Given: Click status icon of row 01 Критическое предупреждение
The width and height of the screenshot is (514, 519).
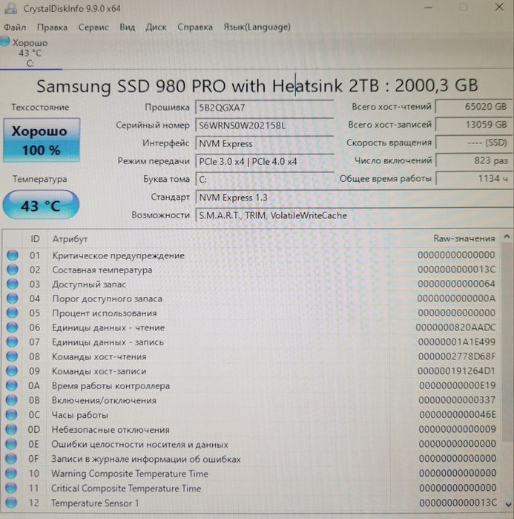Looking at the screenshot, I should (x=13, y=255).
